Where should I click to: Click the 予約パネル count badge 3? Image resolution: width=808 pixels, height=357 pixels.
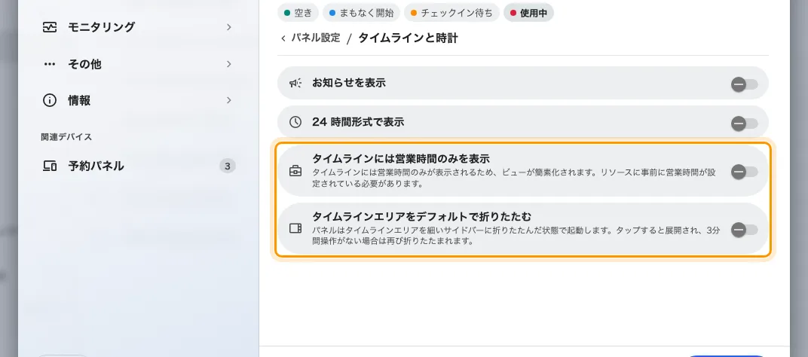point(228,166)
